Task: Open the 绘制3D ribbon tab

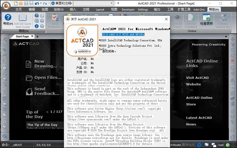Action: pos(58,9)
